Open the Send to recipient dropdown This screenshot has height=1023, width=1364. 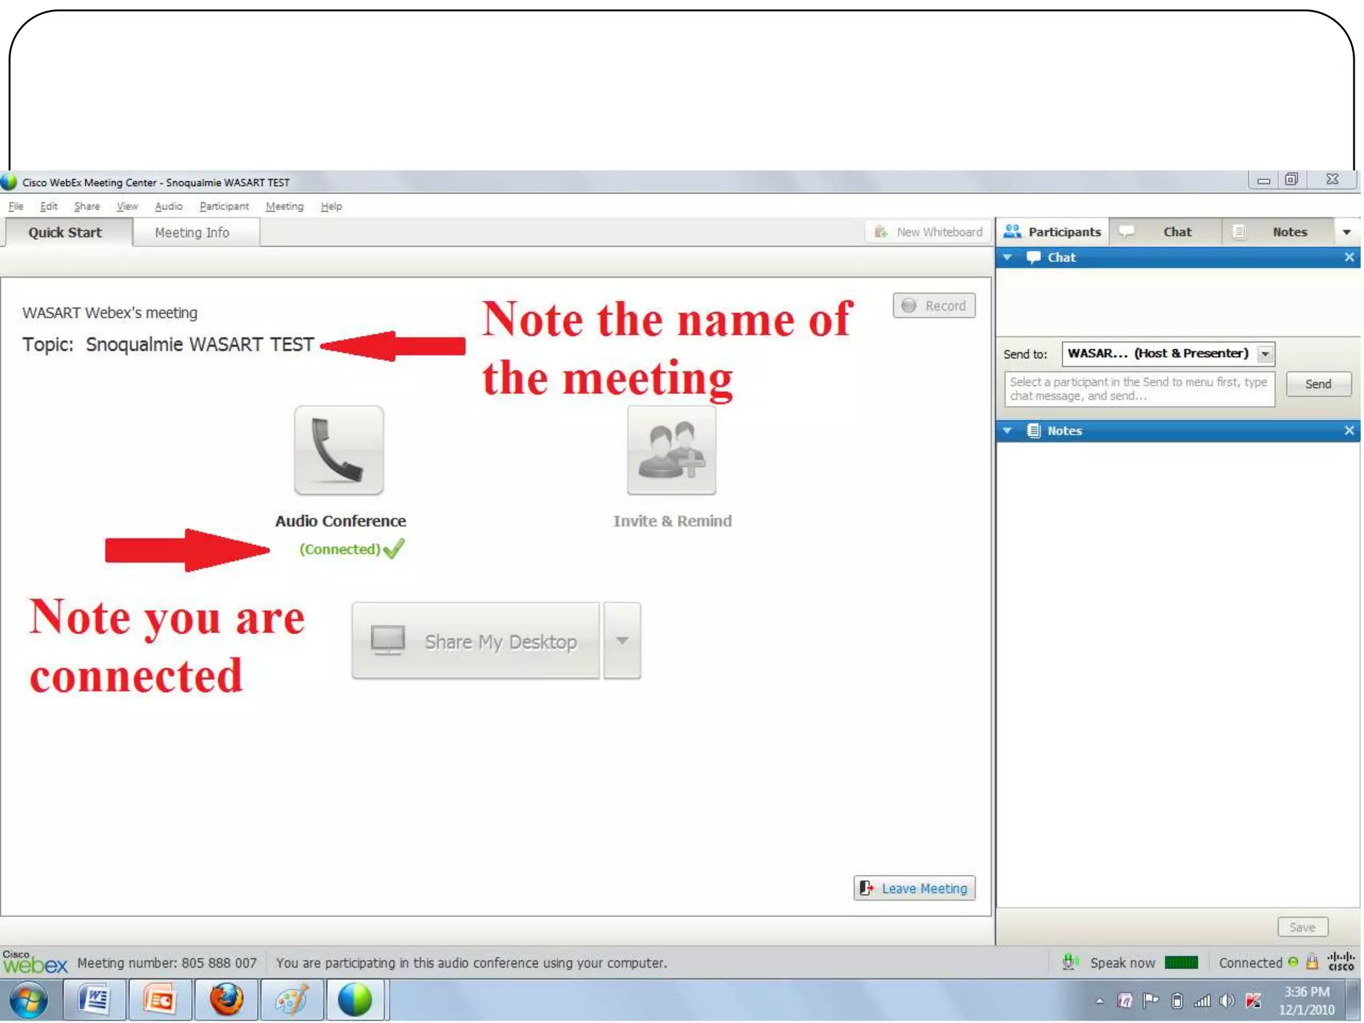point(1265,354)
